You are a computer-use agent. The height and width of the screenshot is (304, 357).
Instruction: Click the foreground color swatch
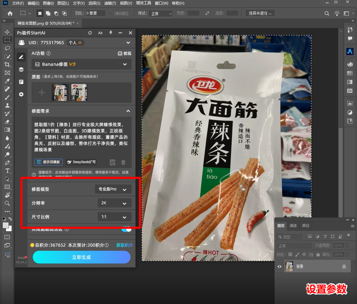6,225
